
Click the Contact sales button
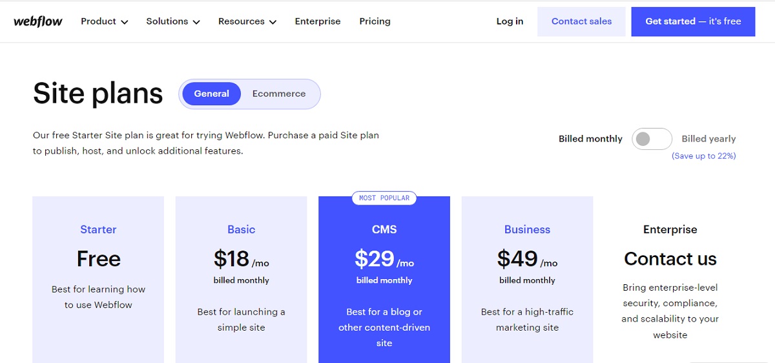coord(581,21)
